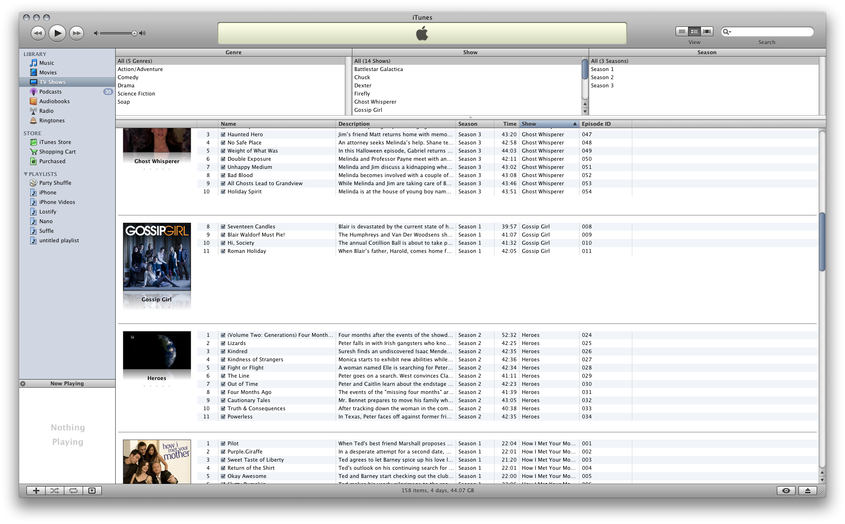This screenshot has height=524, width=845.
Task: Reverse sort order on the Show column
Action: tap(549, 124)
